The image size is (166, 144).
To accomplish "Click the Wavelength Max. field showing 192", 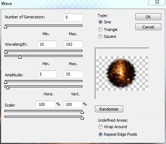I will pos(73,44).
